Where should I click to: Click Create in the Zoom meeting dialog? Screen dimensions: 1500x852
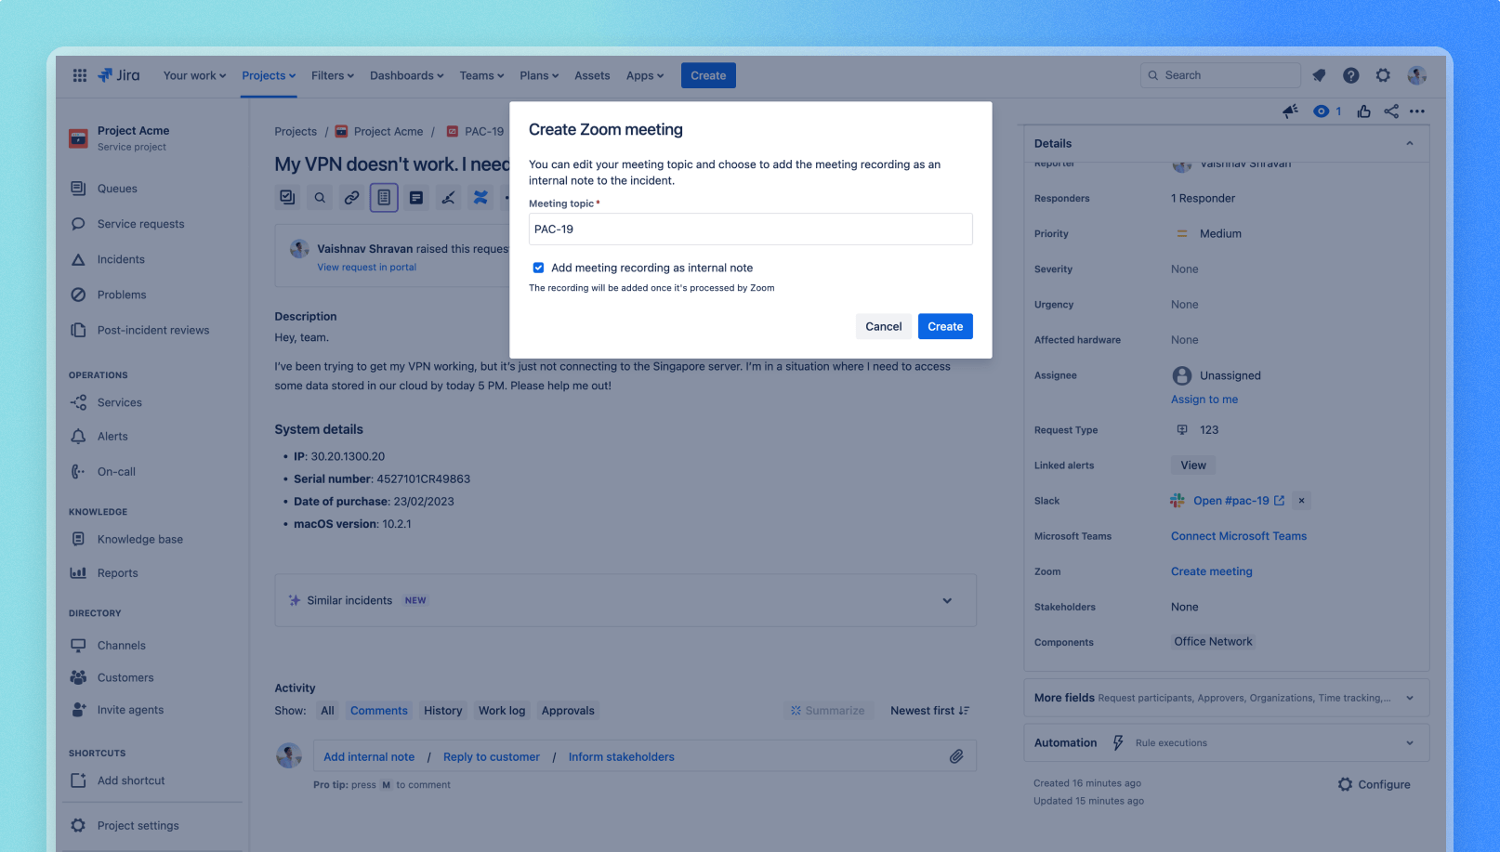point(945,326)
